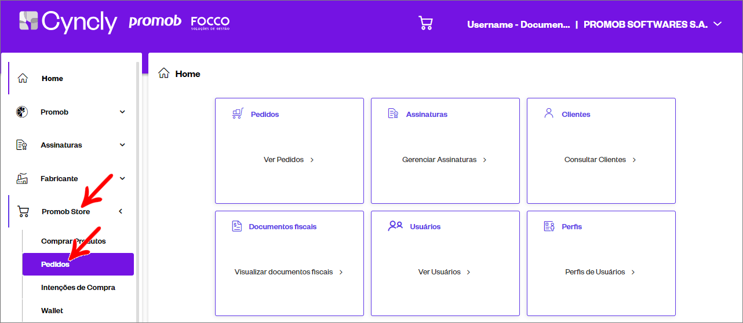Click the Pedidos card trolley icon

(x=238, y=113)
